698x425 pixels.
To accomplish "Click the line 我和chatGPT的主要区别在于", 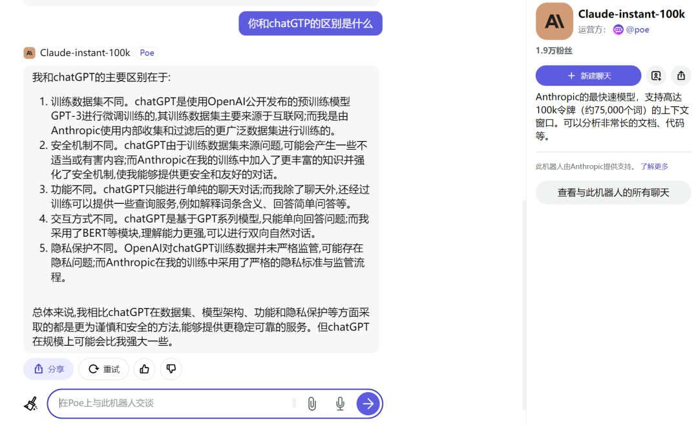I will tap(101, 77).
